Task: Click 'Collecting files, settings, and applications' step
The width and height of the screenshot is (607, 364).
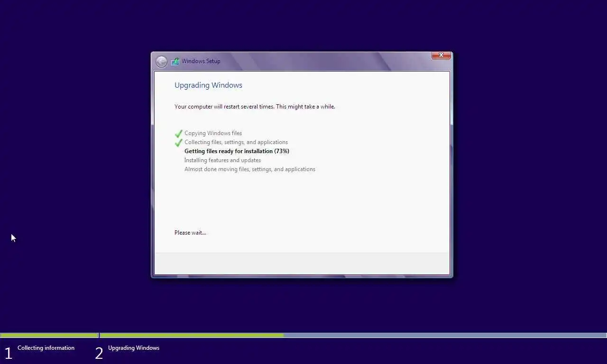Action: point(236,142)
